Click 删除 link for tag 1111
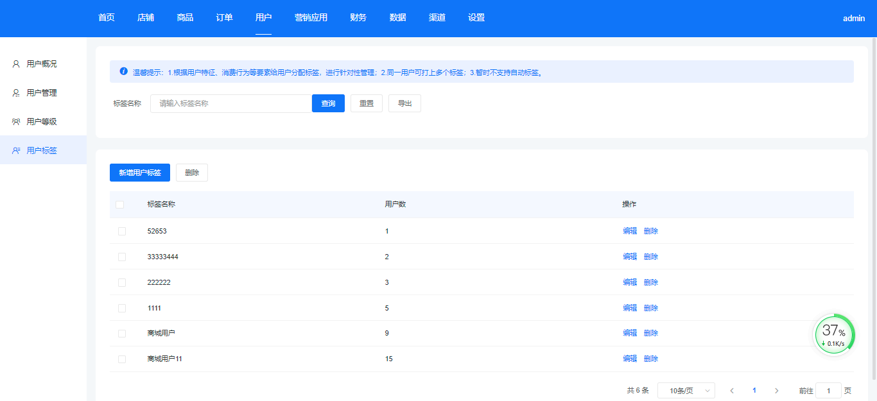 tap(651, 308)
